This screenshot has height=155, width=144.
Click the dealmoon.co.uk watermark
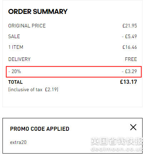(x=116, y=149)
